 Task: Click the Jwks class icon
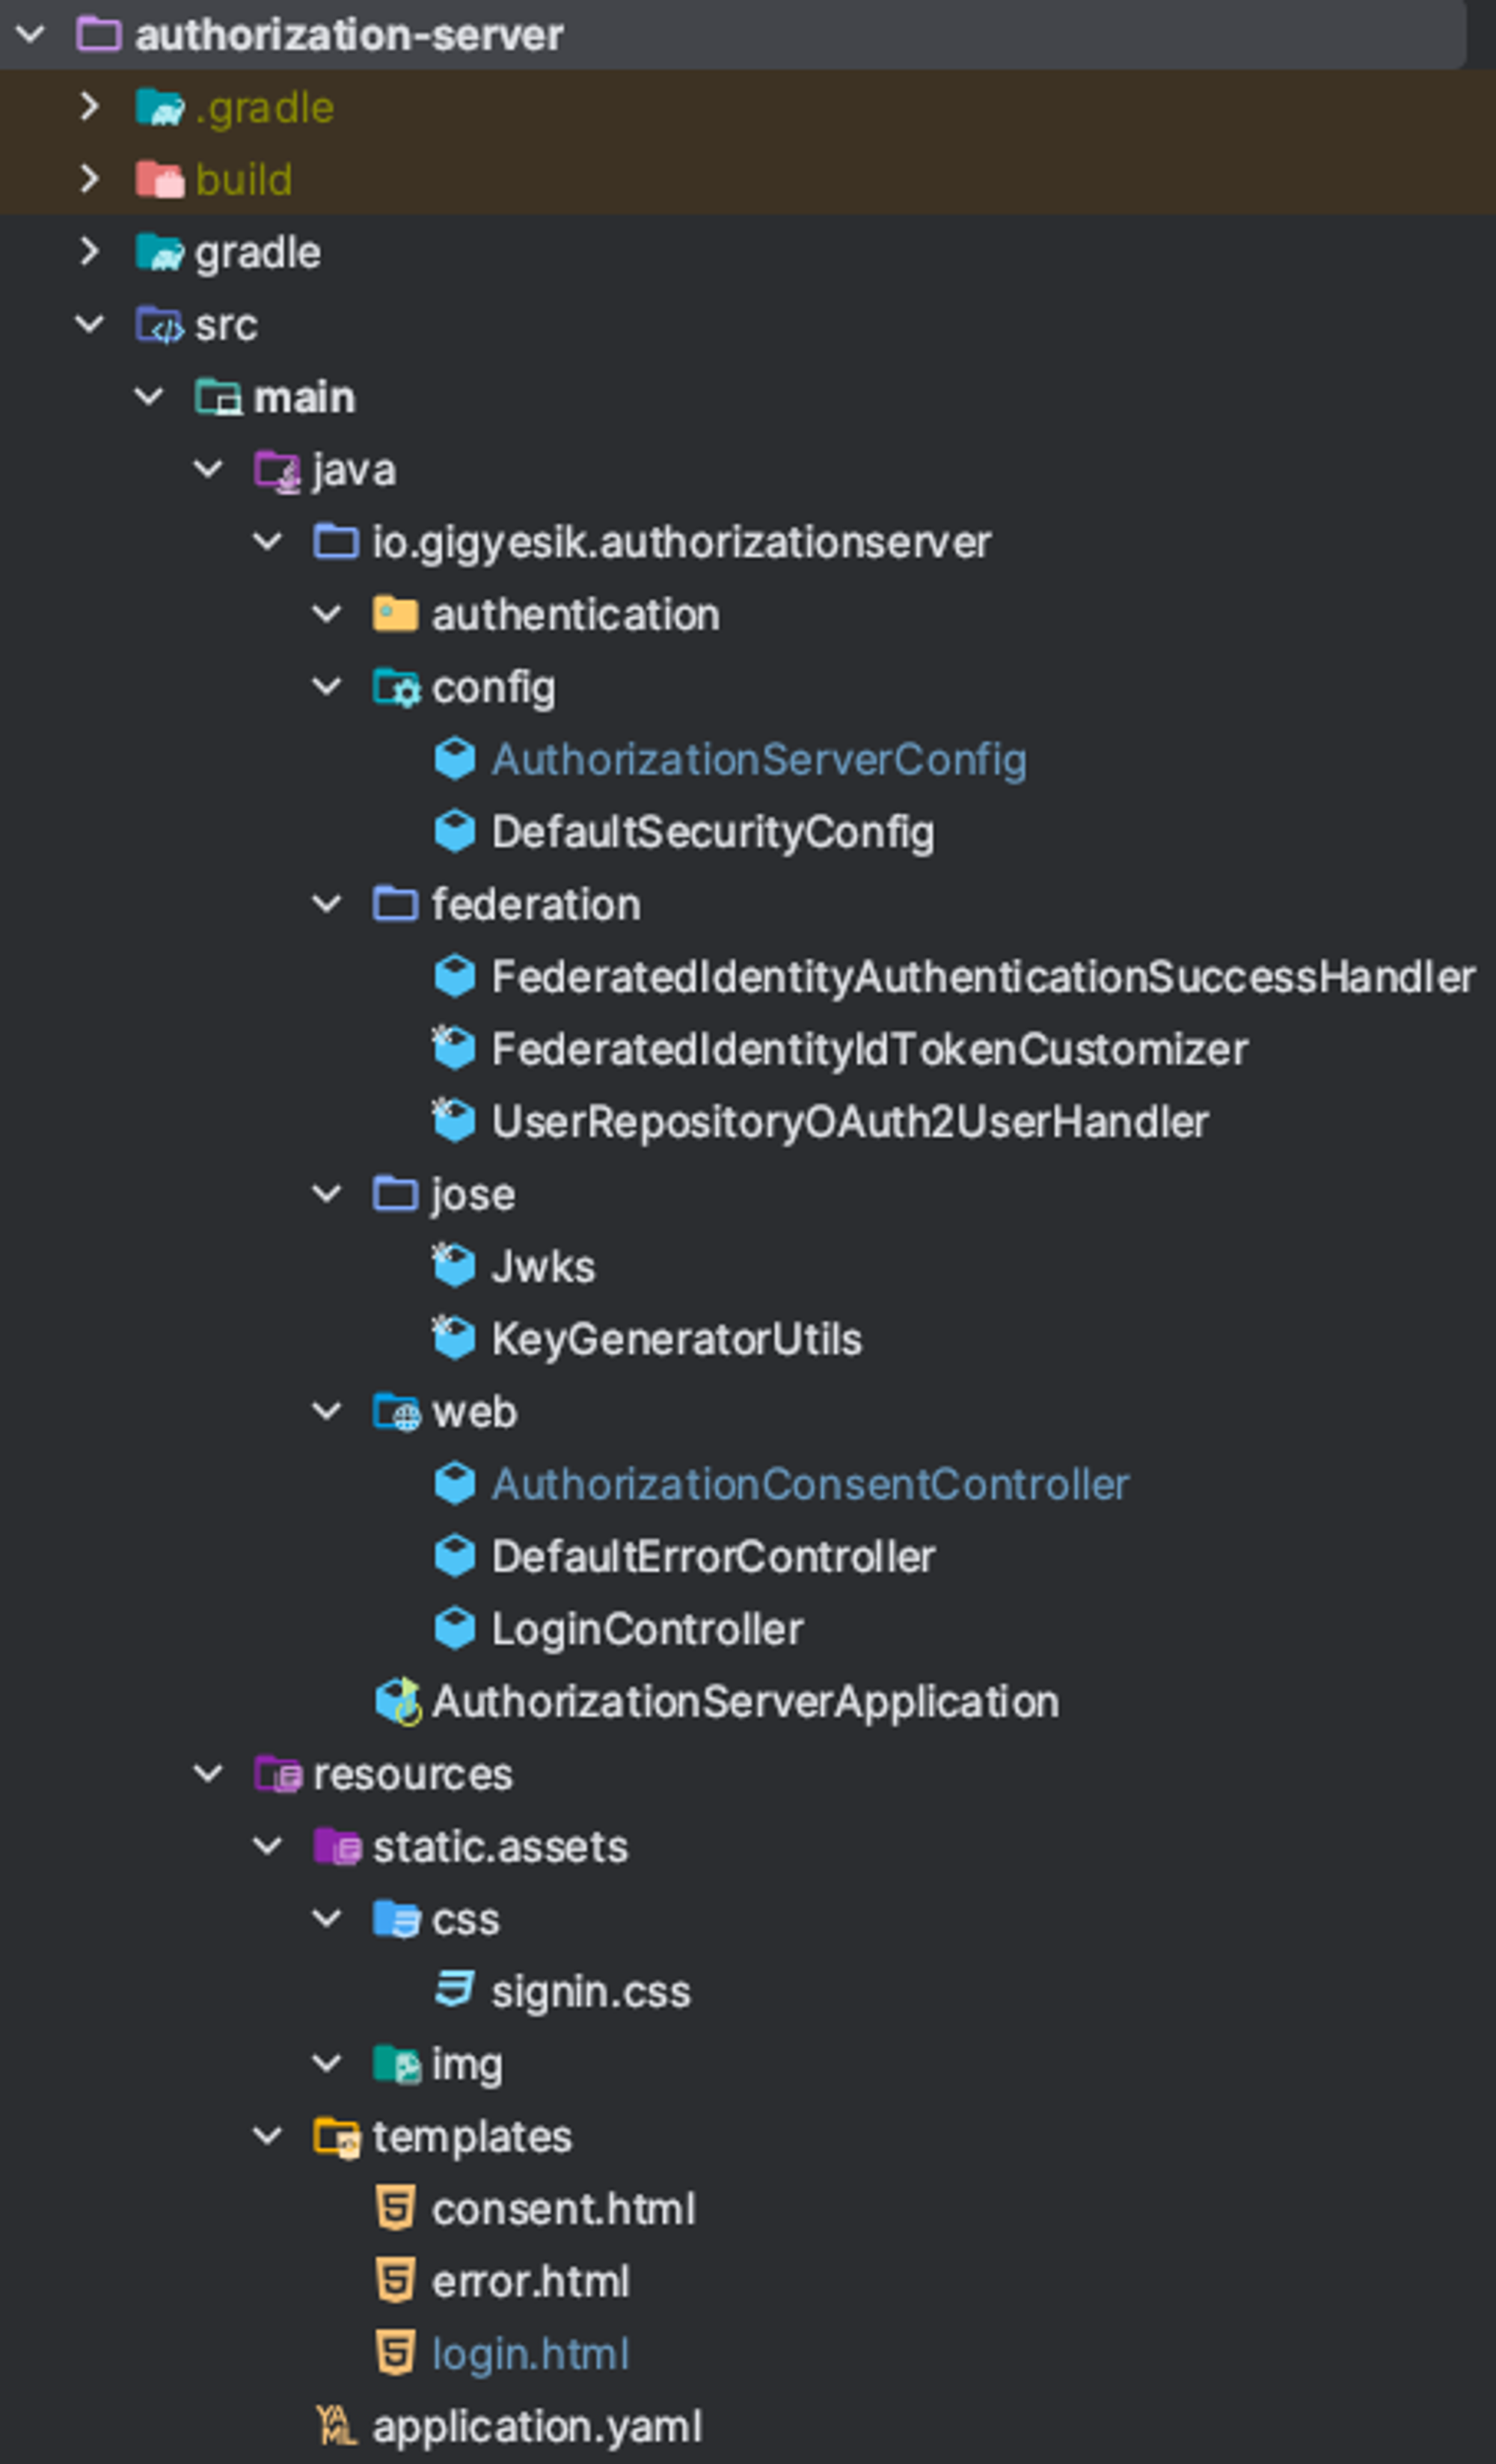pyautogui.click(x=454, y=1266)
